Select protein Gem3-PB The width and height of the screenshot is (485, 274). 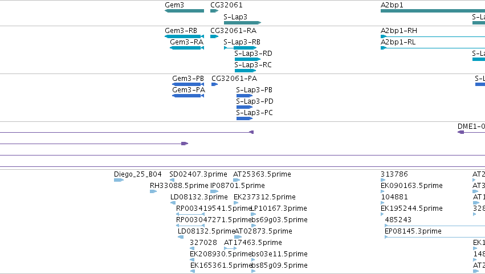pyautogui.click(x=188, y=84)
